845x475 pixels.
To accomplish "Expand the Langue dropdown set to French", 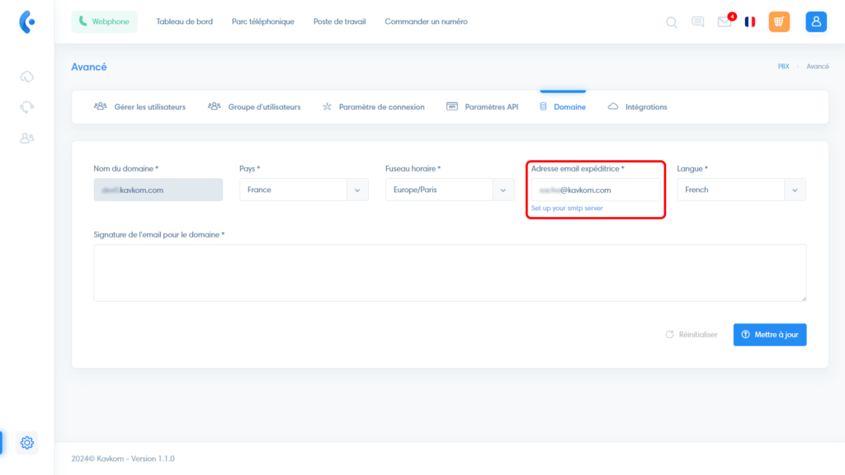I will [741, 190].
